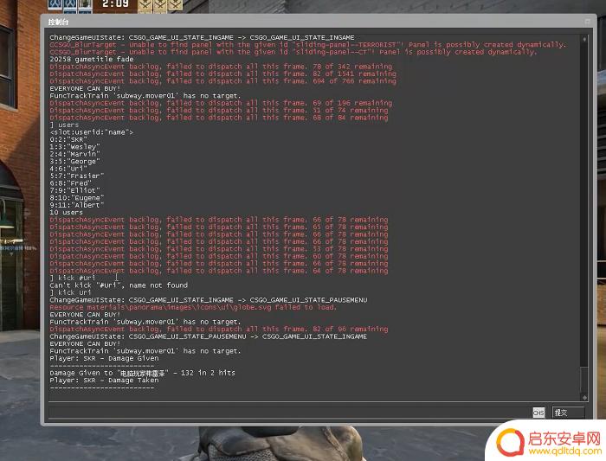Select the line 2:4:"Marvin"
Image resolution: width=606 pixels, height=461 pixels.
pyautogui.click(x=74, y=154)
